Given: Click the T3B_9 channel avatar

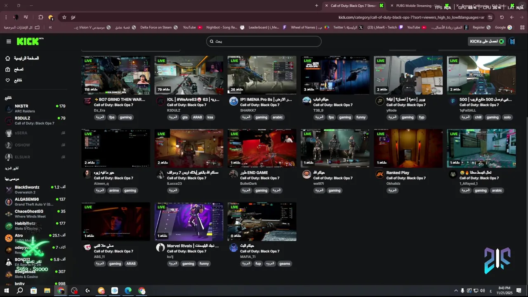Looking at the screenshot, I should 306,101.
